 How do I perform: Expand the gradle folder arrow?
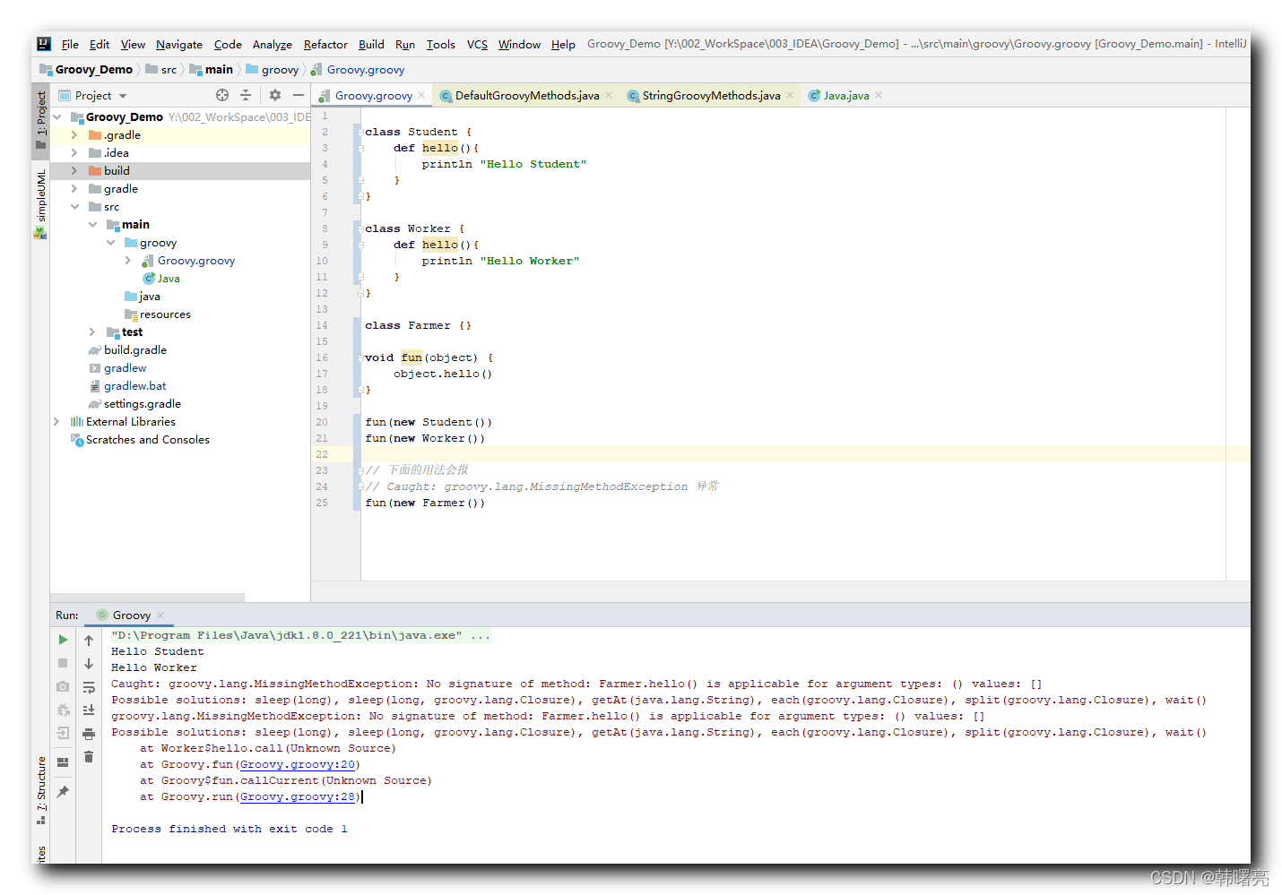point(74,189)
